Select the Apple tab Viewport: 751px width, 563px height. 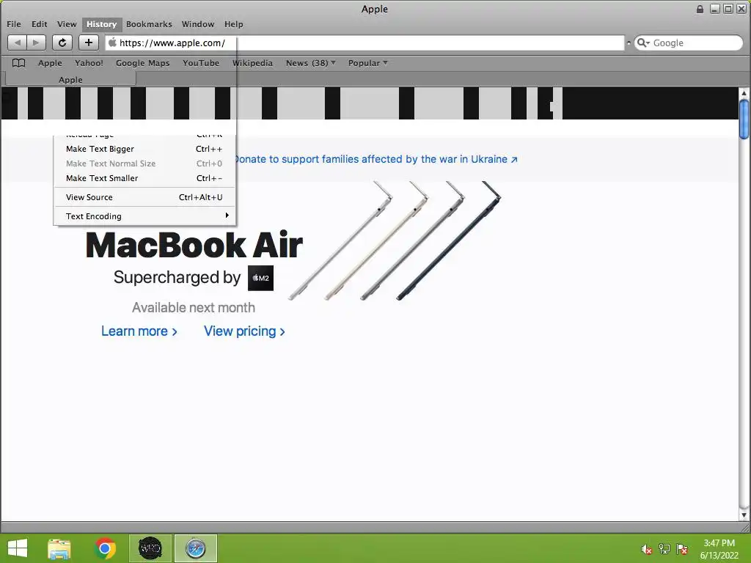[70, 79]
